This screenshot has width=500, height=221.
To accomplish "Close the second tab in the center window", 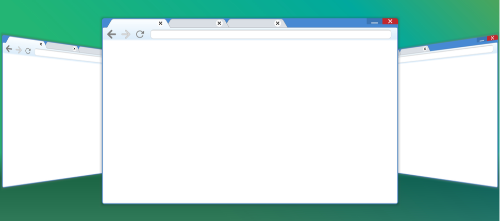I will click(219, 23).
